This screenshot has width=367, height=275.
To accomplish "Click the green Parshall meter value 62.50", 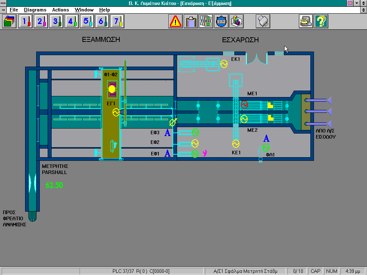I will click(x=54, y=185).
